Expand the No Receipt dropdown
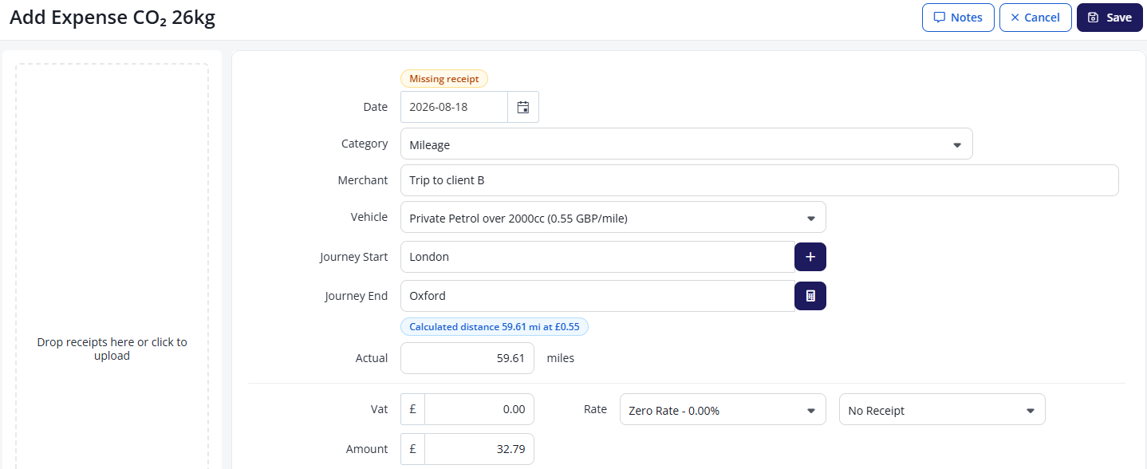 (942, 410)
